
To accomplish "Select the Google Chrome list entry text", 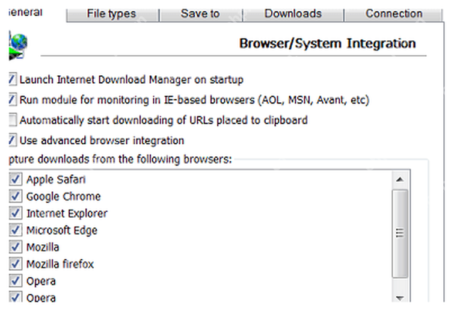I will [x=64, y=197].
